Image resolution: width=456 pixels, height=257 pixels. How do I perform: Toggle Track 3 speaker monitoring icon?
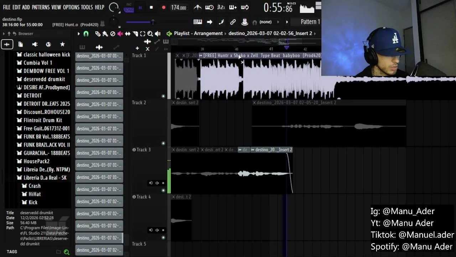(x=157, y=183)
